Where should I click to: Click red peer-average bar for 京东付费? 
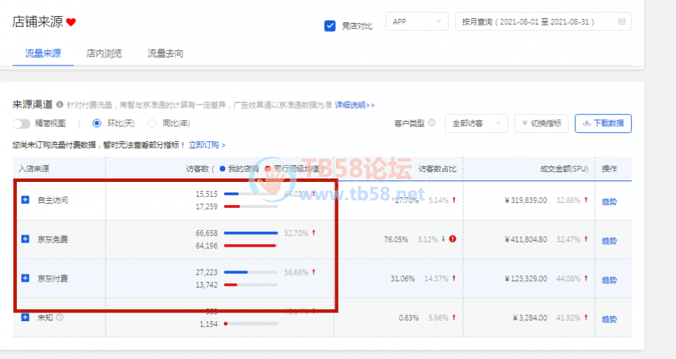[x=231, y=285]
